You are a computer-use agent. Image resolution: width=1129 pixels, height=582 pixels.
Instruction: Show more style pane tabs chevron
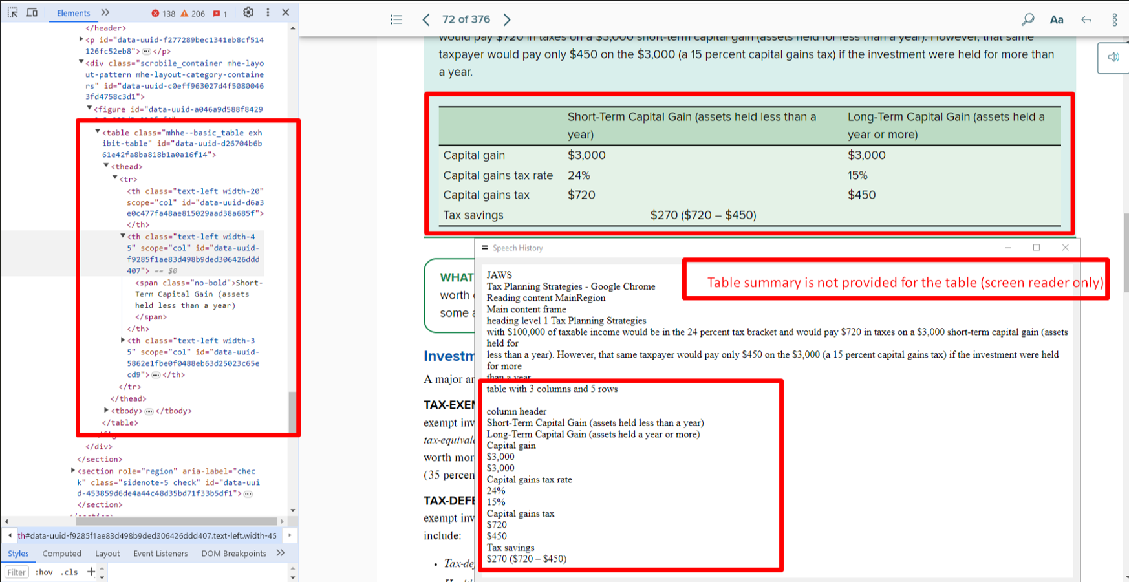tap(281, 553)
